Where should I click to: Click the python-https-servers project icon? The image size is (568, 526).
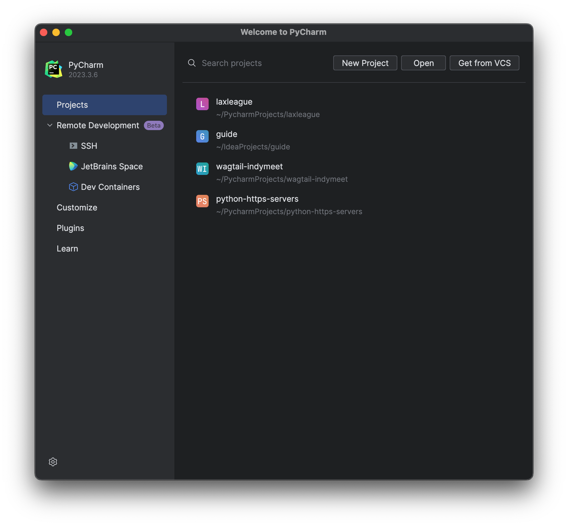point(202,201)
